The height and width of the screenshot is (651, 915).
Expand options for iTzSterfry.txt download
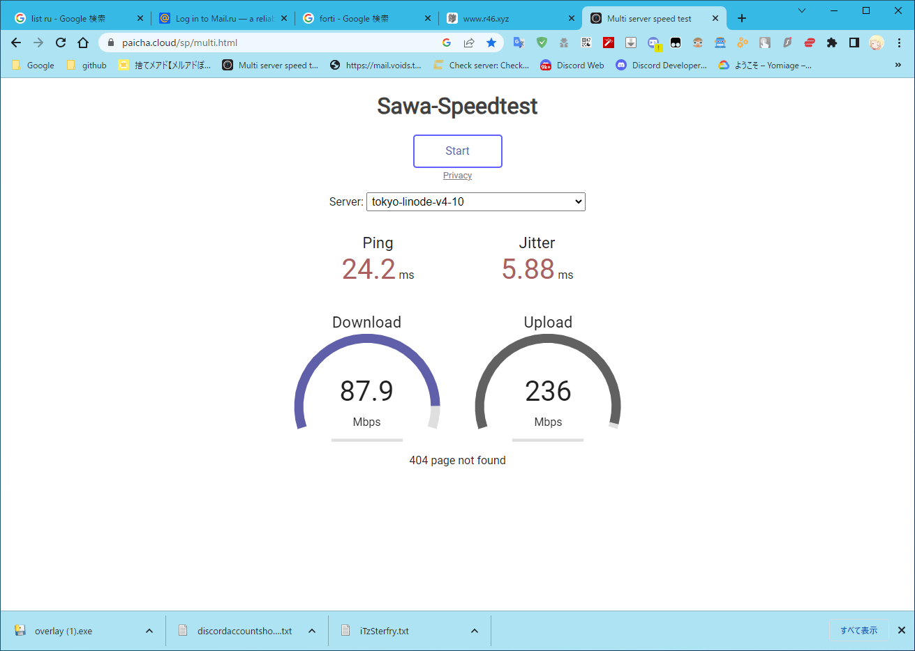(x=475, y=631)
